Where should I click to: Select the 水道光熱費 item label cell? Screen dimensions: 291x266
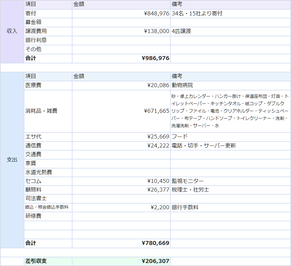click(48, 173)
